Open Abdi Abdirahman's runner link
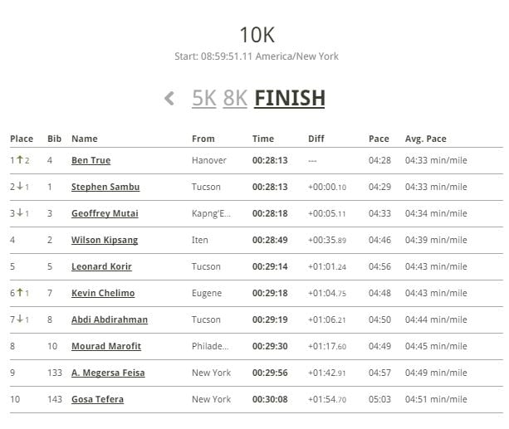509x429 pixels. (x=110, y=319)
